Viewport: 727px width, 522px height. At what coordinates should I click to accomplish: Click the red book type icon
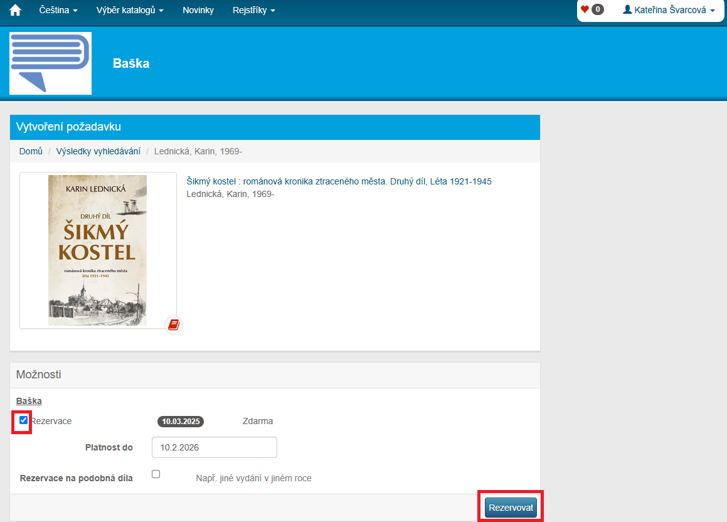click(x=174, y=325)
